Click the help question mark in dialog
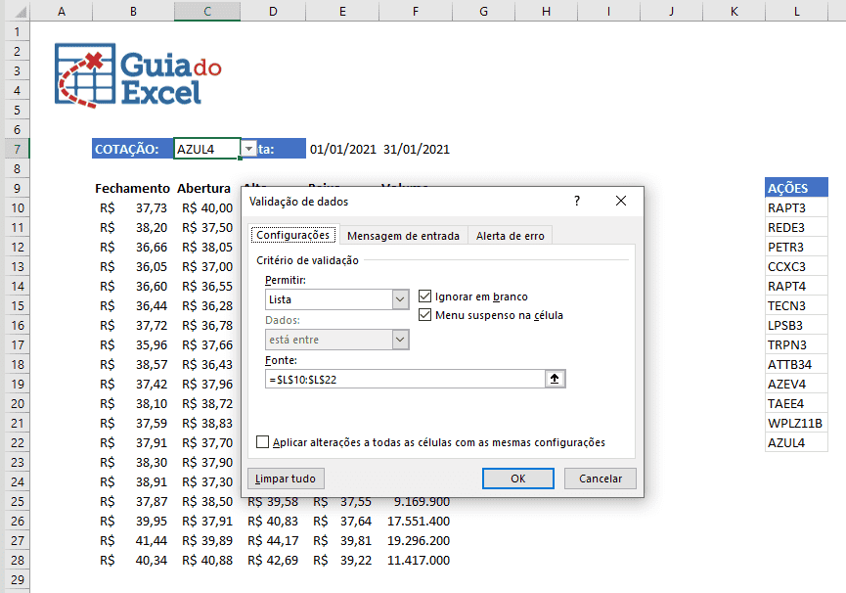 point(577,201)
